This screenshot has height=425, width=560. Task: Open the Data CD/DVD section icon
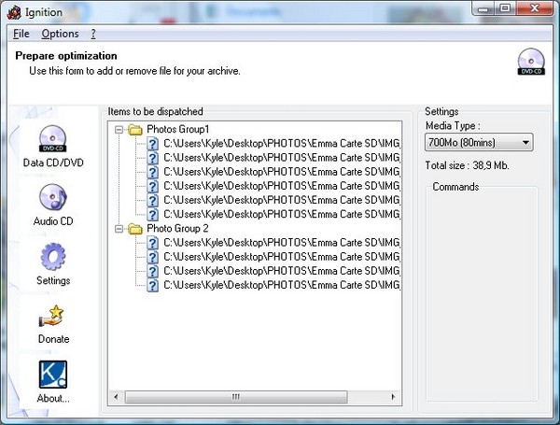pos(53,138)
